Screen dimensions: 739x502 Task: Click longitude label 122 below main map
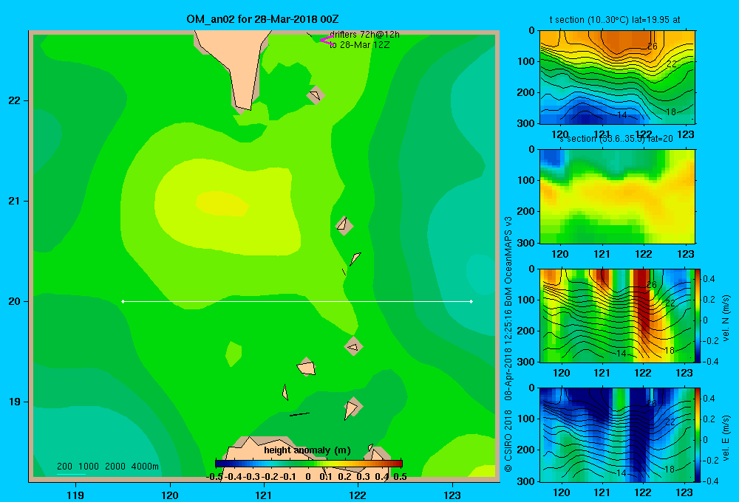coord(358,495)
